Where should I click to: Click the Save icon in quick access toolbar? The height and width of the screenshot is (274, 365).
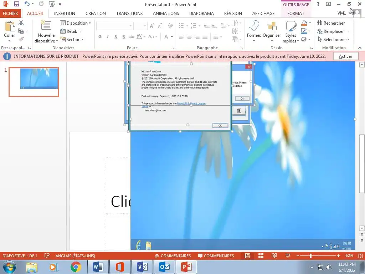(x=16, y=4)
